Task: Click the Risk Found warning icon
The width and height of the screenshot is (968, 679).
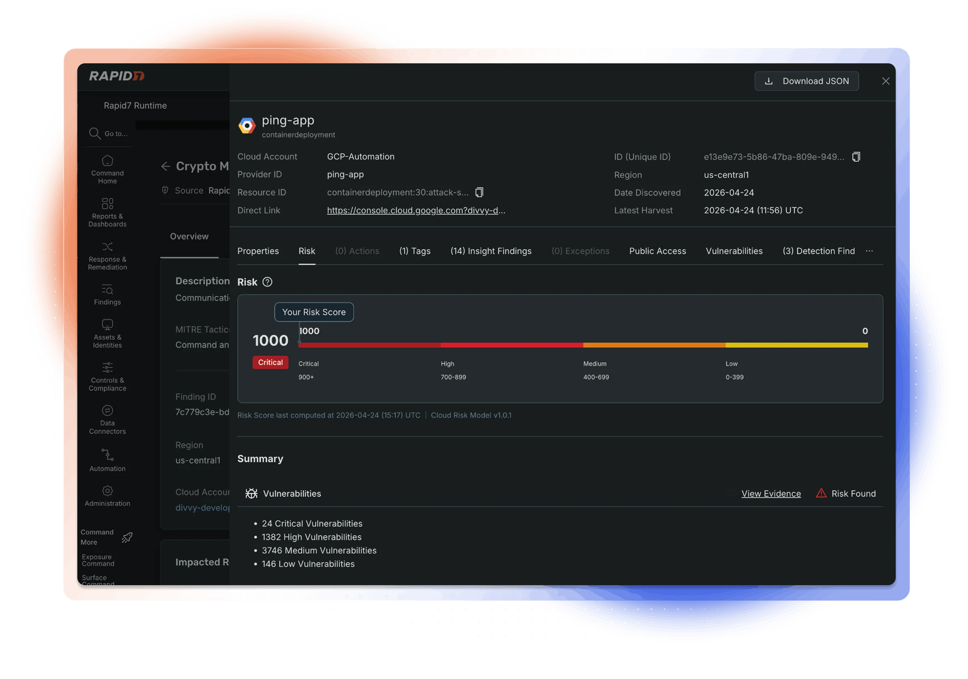Action: click(821, 493)
